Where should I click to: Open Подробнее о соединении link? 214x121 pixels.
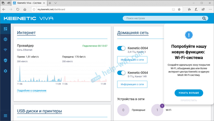[x=32, y=91]
